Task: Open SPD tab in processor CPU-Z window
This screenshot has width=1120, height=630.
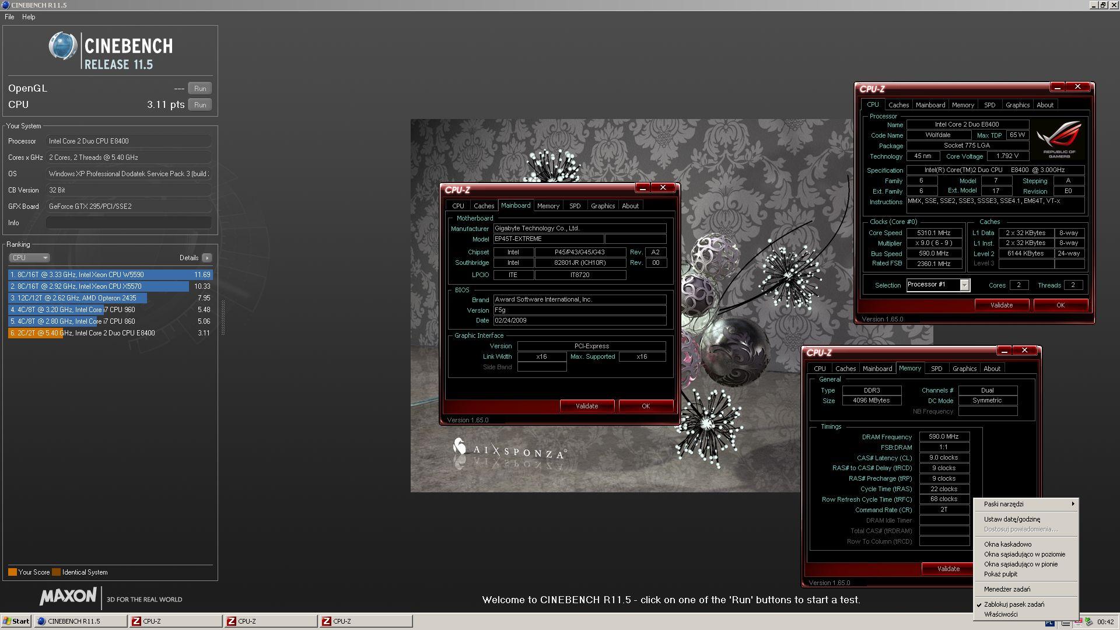Action: pyautogui.click(x=990, y=105)
